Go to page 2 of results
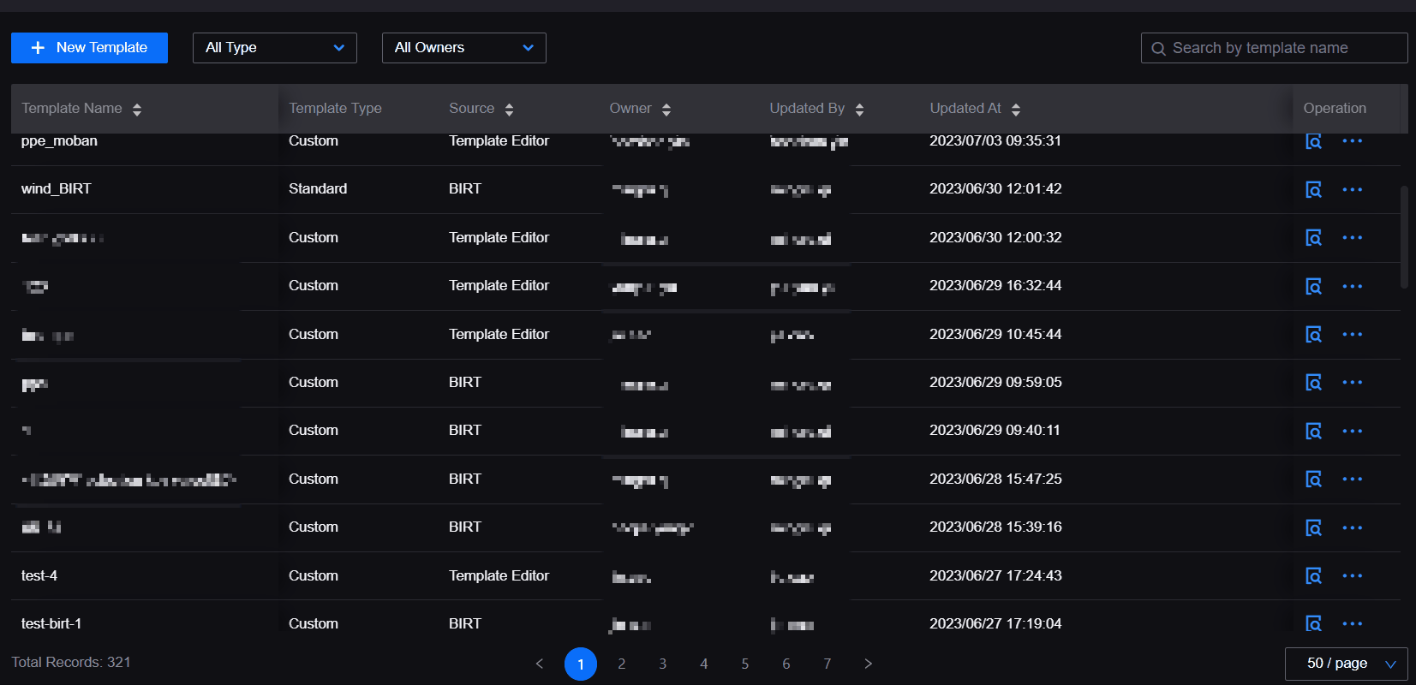Viewport: 1416px width, 685px height. [622, 664]
